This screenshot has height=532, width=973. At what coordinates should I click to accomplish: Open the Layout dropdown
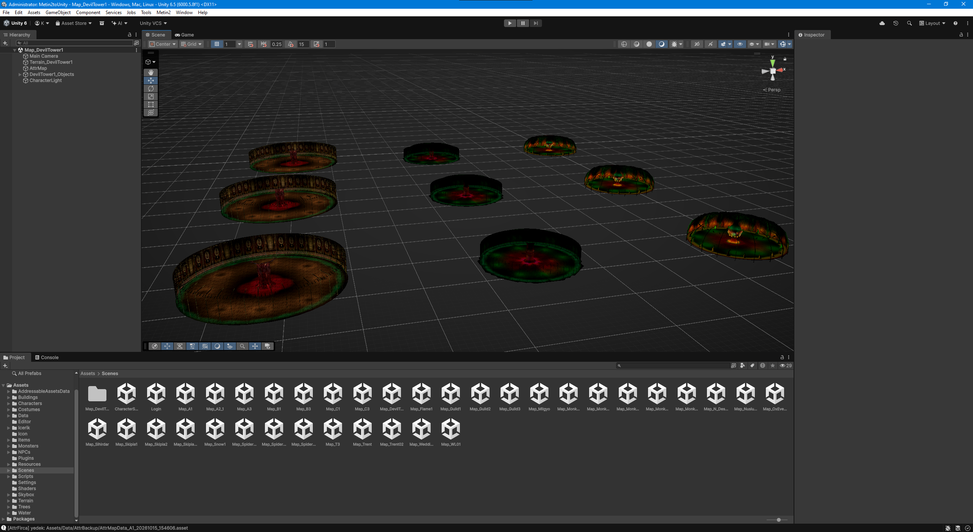pyautogui.click(x=932, y=23)
